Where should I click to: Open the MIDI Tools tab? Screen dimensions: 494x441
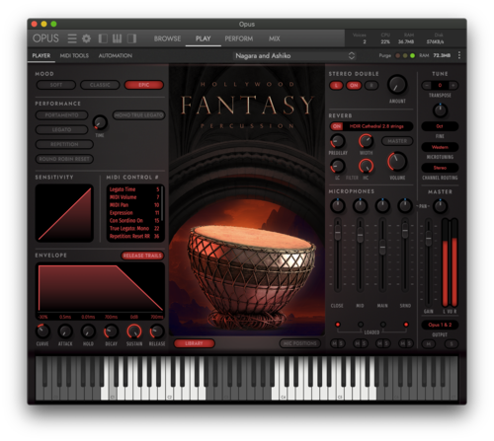point(74,55)
